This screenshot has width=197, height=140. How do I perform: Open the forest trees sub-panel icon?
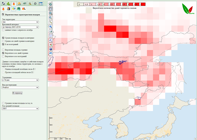[18, 9]
